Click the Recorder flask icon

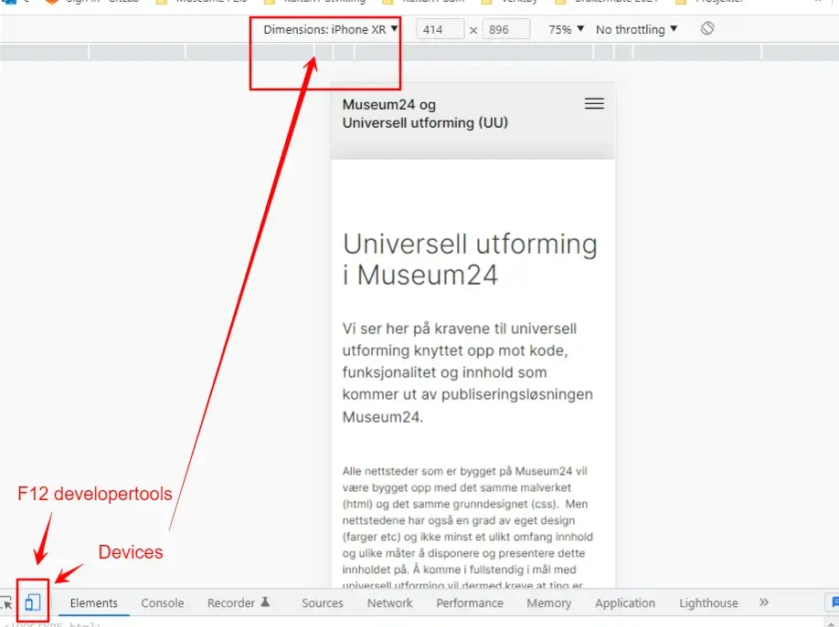266,602
